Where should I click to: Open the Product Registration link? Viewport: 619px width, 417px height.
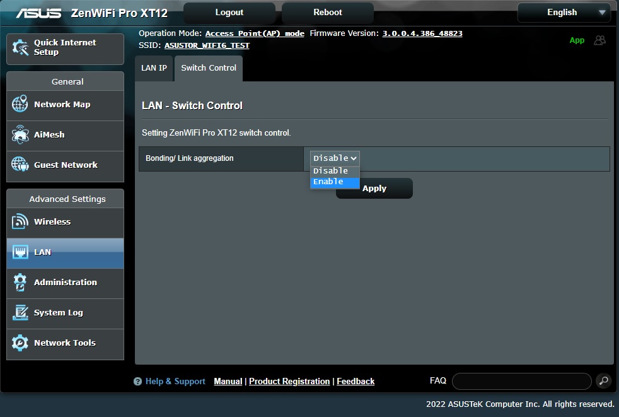click(289, 382)
